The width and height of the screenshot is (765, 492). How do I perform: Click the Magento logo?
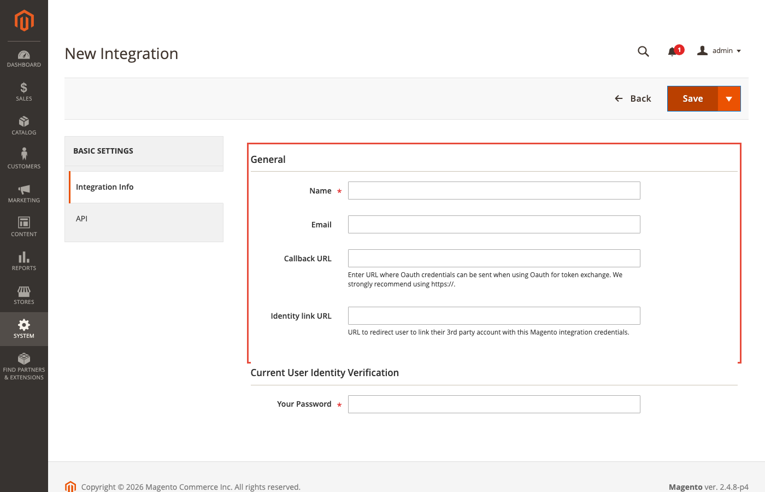click(x=23, y=21)
